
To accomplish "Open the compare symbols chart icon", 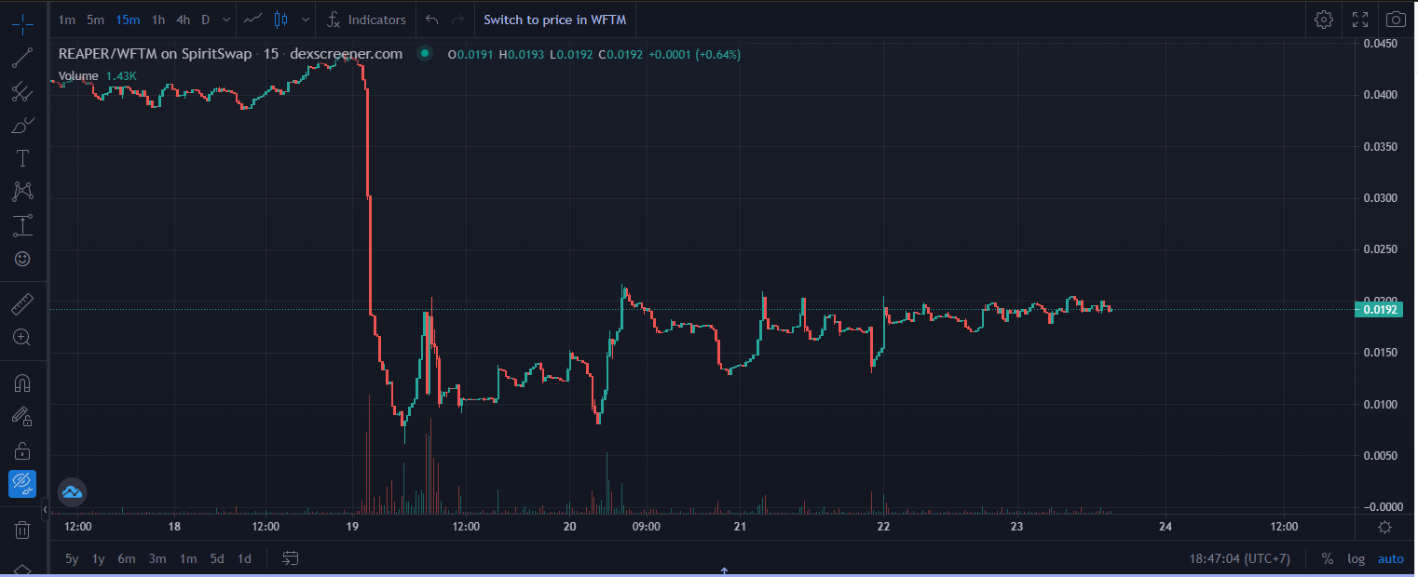I will pyautogui.click(x=253, y=20).
